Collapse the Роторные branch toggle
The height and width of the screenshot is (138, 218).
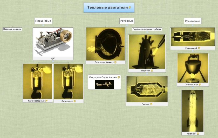pos(127,25)
